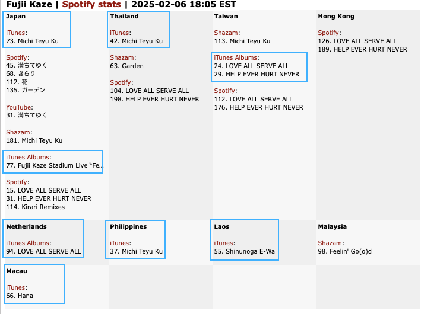This screenshot has height=314, width=421.
Task: Select the row 31. HELP EVER HURT NEVER
Action: [x=49, y=199]
